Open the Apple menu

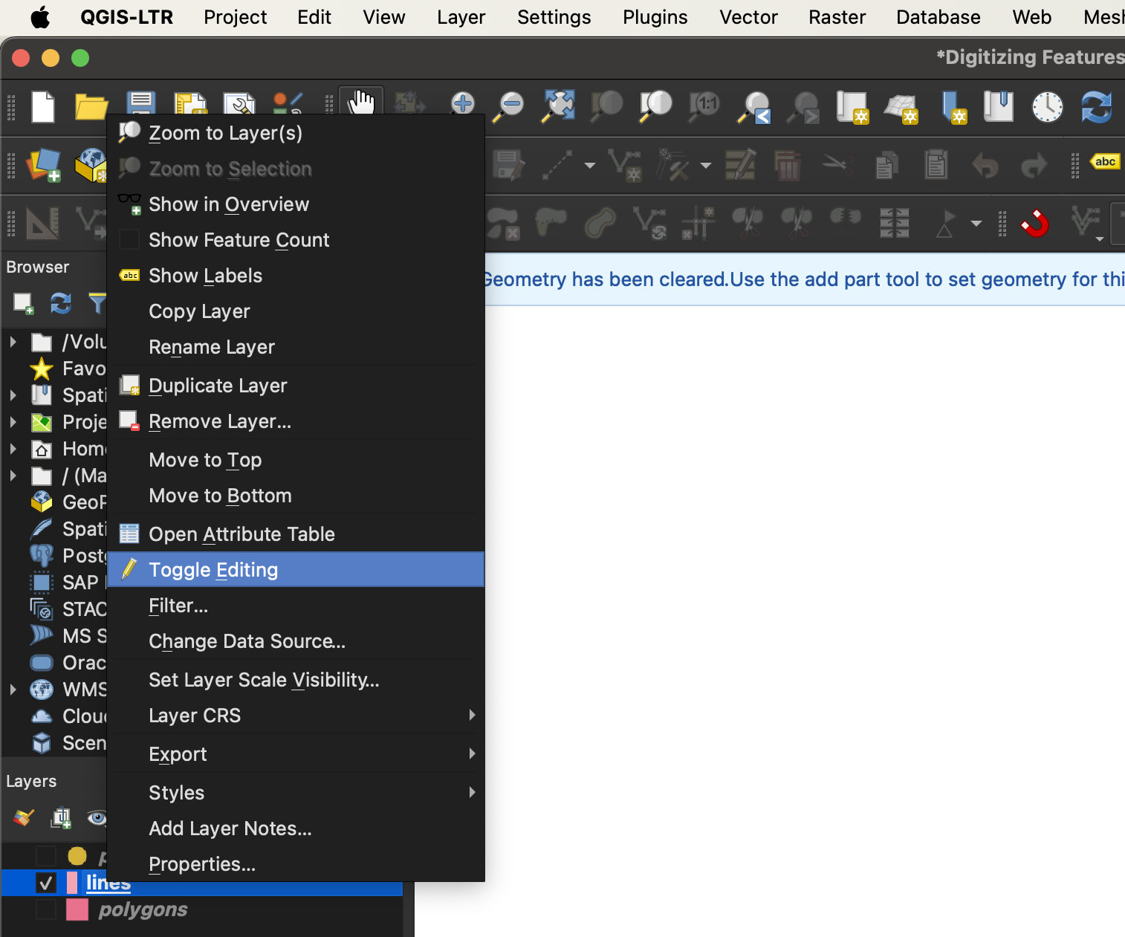(40, 16)
